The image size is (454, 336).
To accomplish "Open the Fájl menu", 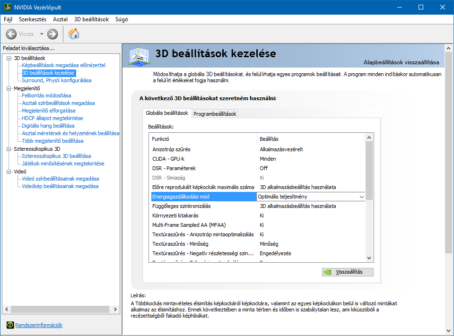I will (x=8, y=19).
